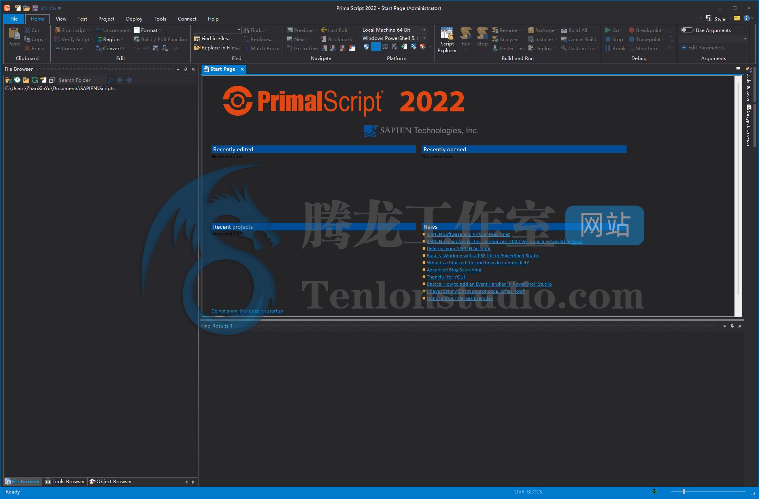Switch to the Object Browser tab

111,482
